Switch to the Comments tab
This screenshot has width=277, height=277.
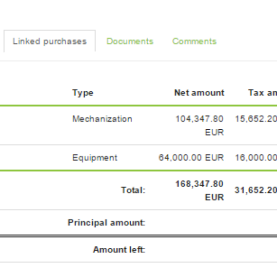point(194,41)
